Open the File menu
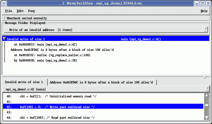Viewport: 212px width, 124px height. [9, 11]
